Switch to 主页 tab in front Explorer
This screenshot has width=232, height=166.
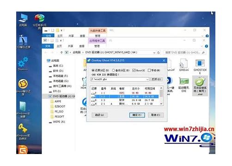59,46
